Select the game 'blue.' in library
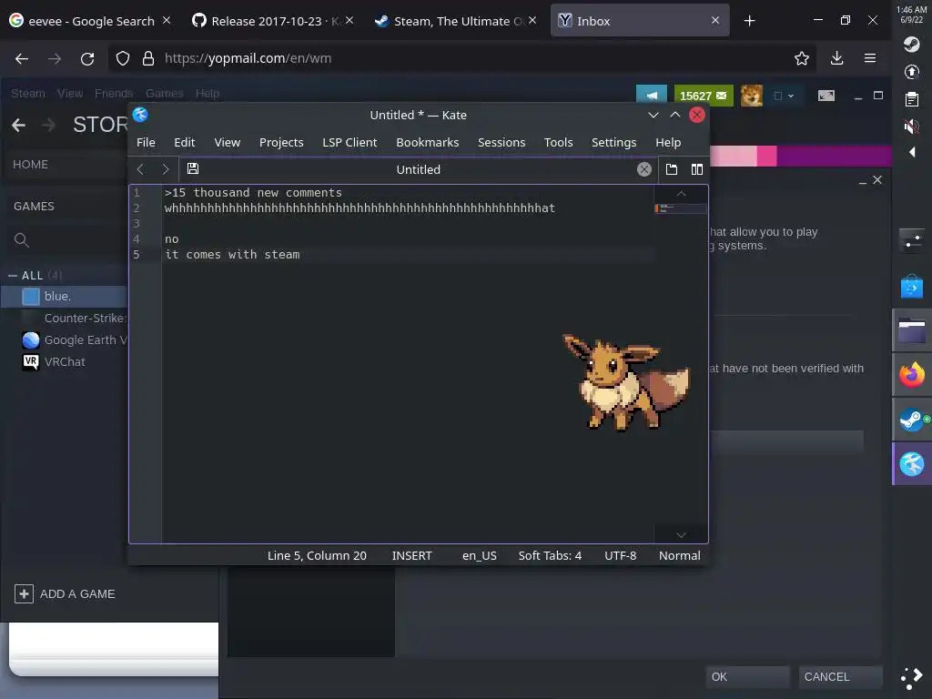This screenshot has height=699, width=932. [65, 296]
